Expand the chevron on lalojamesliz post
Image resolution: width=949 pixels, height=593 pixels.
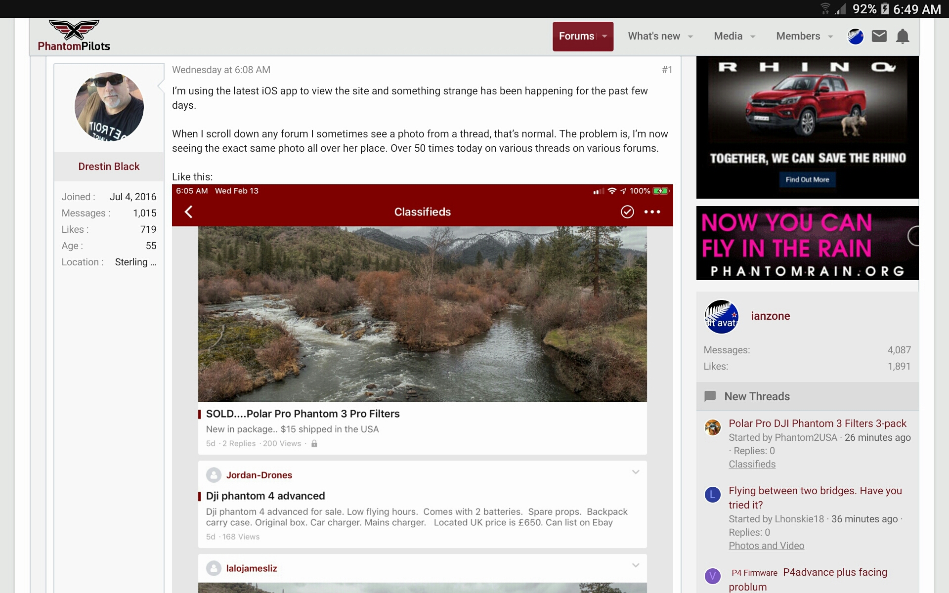coord(636,565)
